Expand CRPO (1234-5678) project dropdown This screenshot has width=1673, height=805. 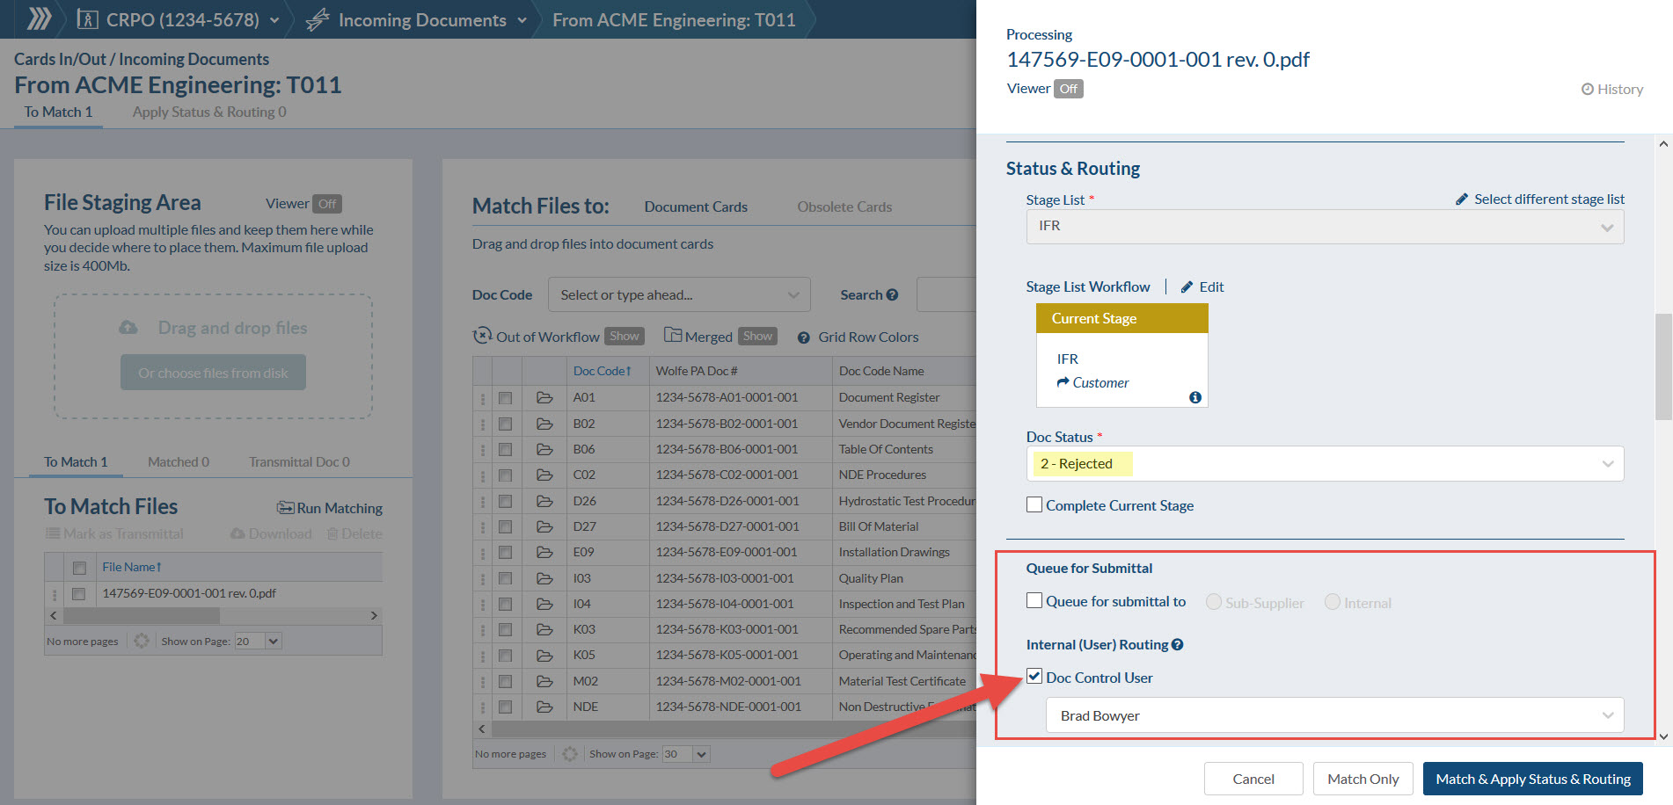pyautogui.click(x=274, y=20)
